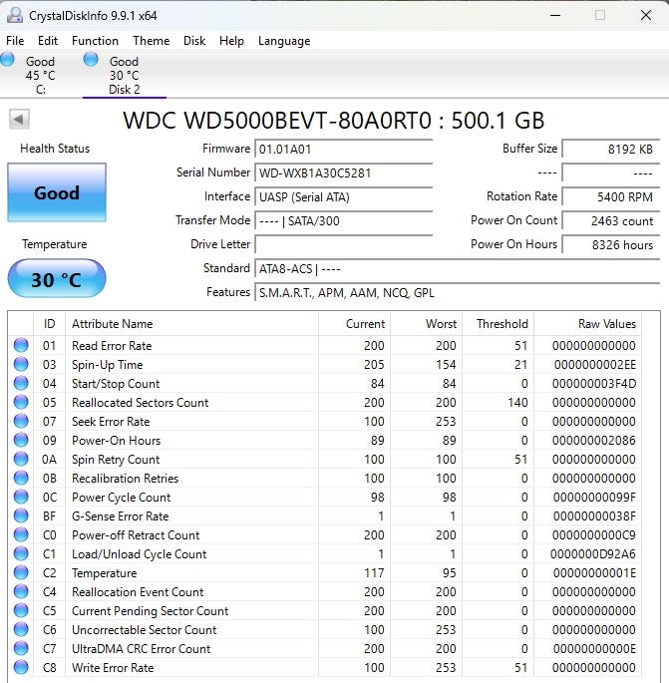669x683 pixels.
Task: Click status orb for Seek Error Rate
Action: 21,421
